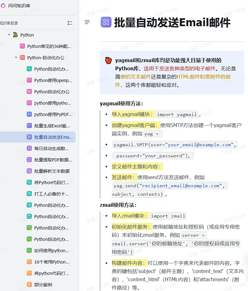This screenshot has height=291, width=248.
Task: Open Python自动化办公 document
Action: [52, 92]
